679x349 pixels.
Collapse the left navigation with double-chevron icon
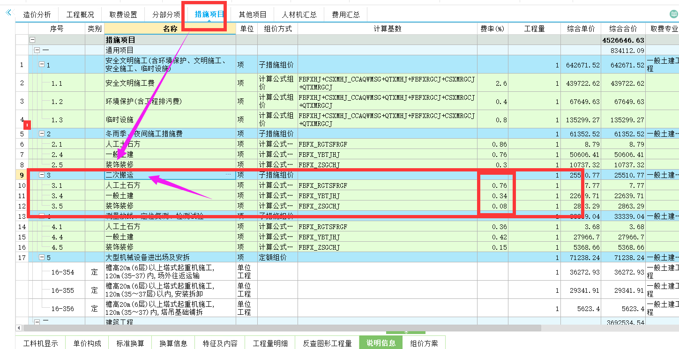pyautogui.click(x=8, y=13)
